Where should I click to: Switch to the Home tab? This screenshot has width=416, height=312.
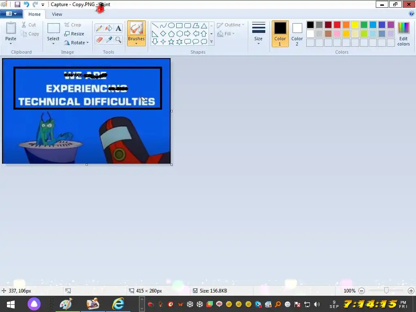[x=35, y=14]
